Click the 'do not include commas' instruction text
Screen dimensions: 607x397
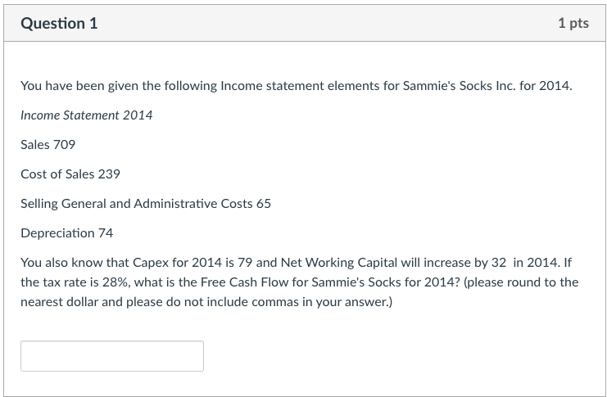[233, 302]
